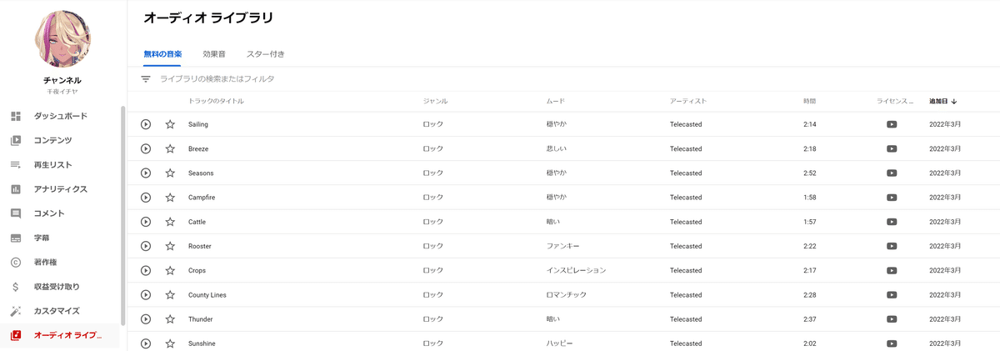Open the カスタマイズ page
1000x351 pixels.
click(x=56, y=311)
